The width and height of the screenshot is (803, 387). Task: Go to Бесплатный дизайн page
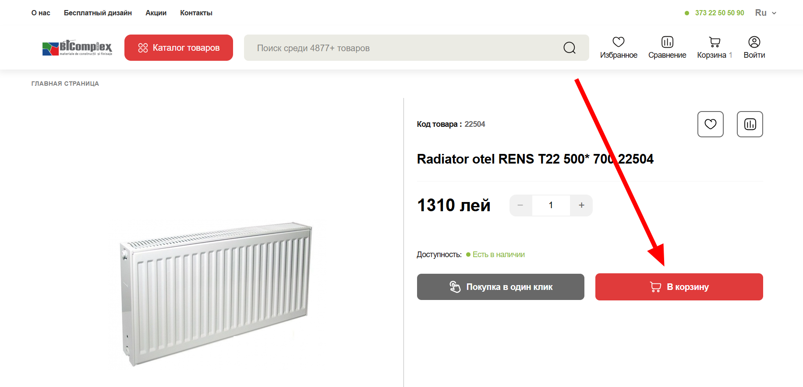(98, 13)
